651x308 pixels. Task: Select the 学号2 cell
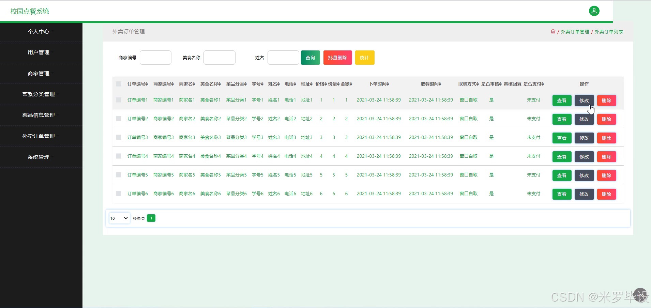pyautogui.click(x=258, y=119)
